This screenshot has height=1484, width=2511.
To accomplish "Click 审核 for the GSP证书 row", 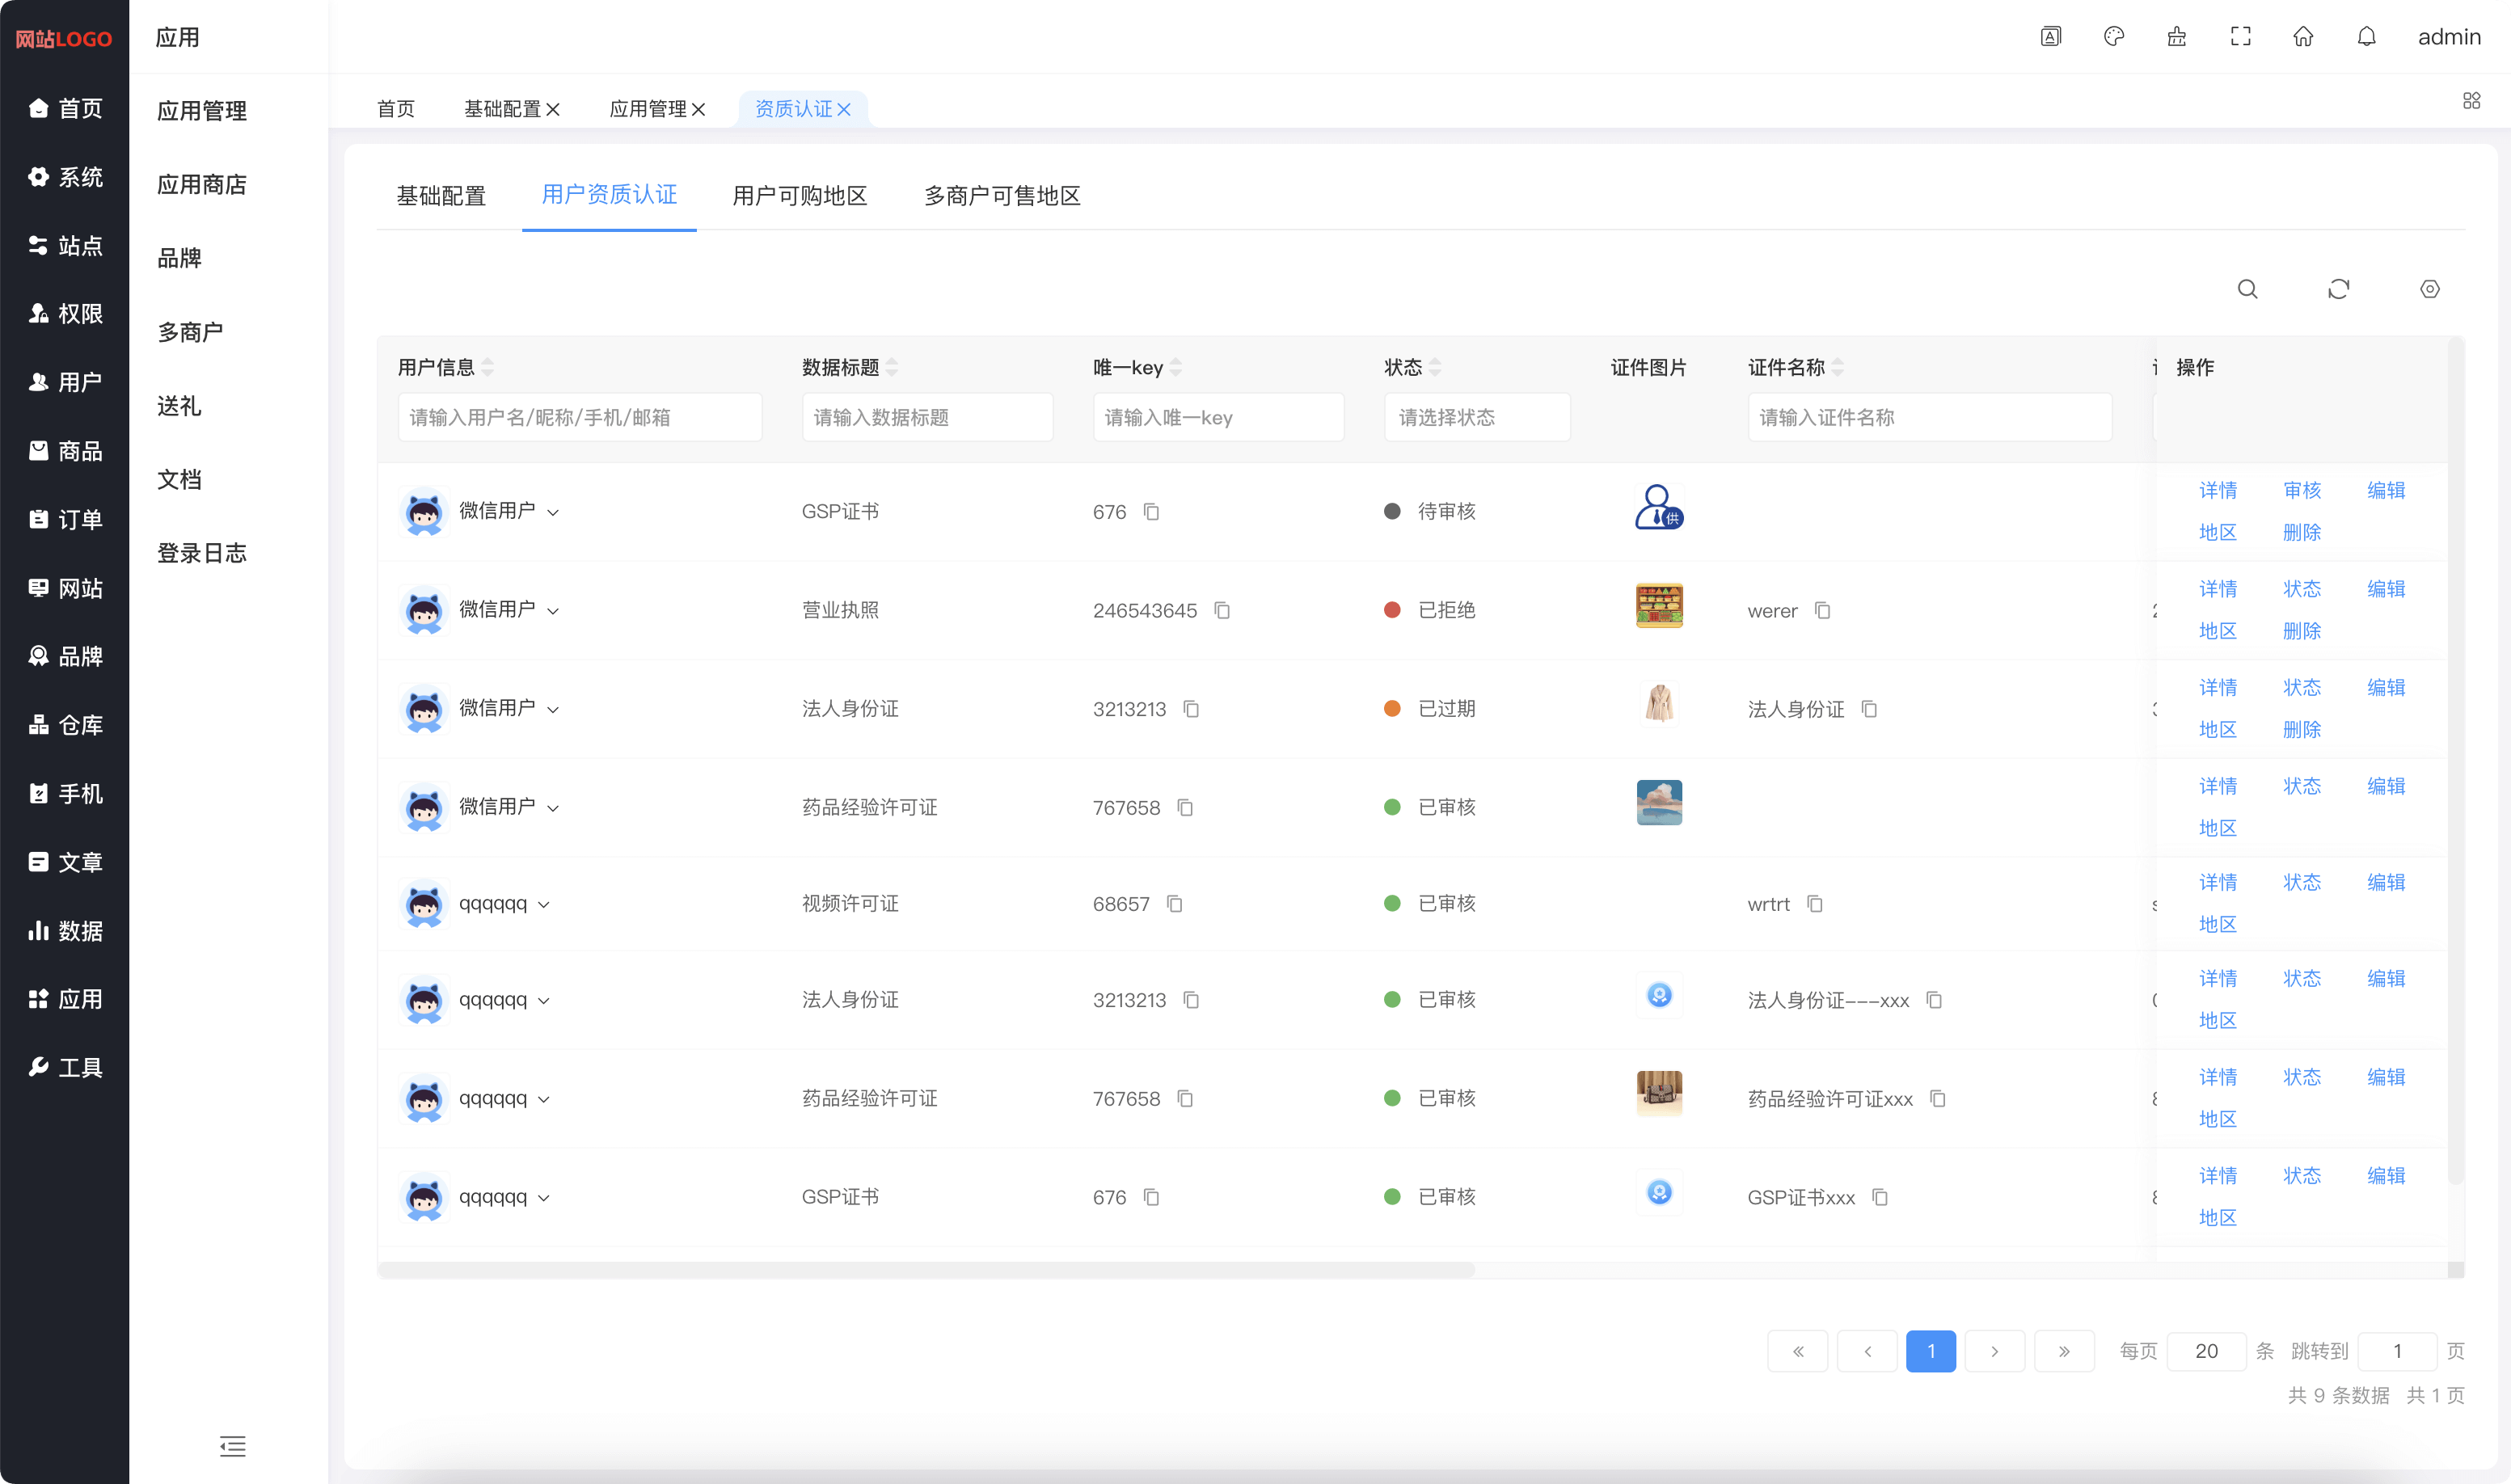I will coord(2301,490).
